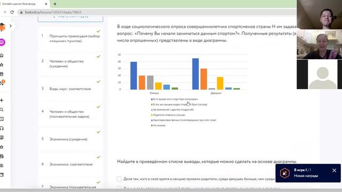Select top video thumbnail of man
Image resolution: width=342 pixels, height=192 pixels.
pyautogui.click(x=320, y=14)
